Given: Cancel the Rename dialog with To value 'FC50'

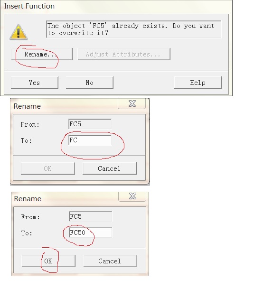Looking at the screenshot, I should 110,261.
